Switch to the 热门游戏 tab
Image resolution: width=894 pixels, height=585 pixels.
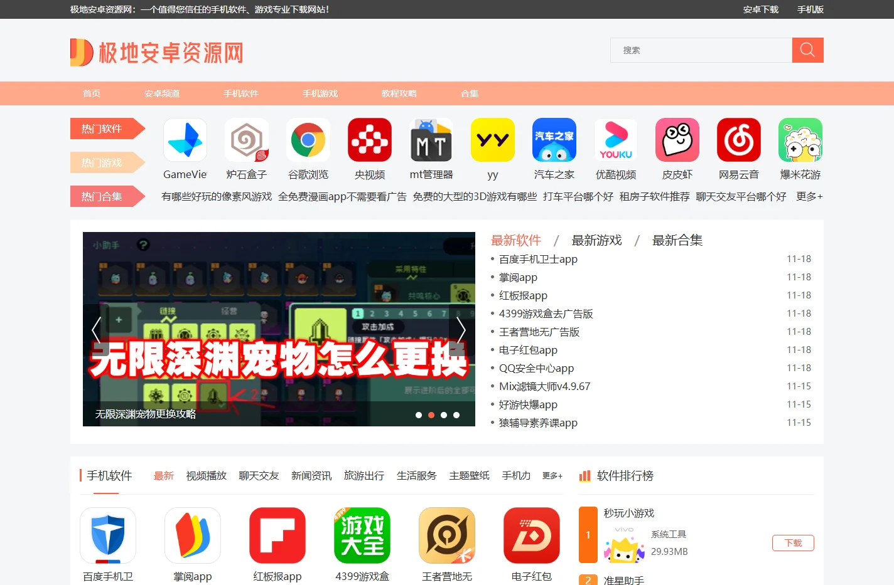click(x=107, y=162)
